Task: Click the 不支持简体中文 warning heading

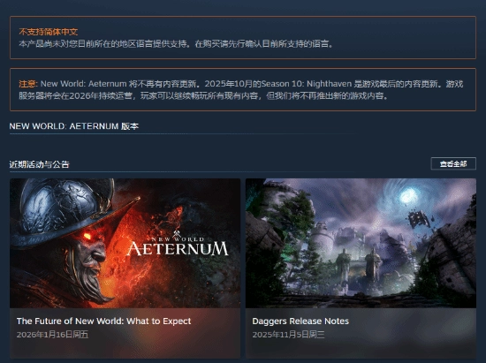Action: point(49,32)
